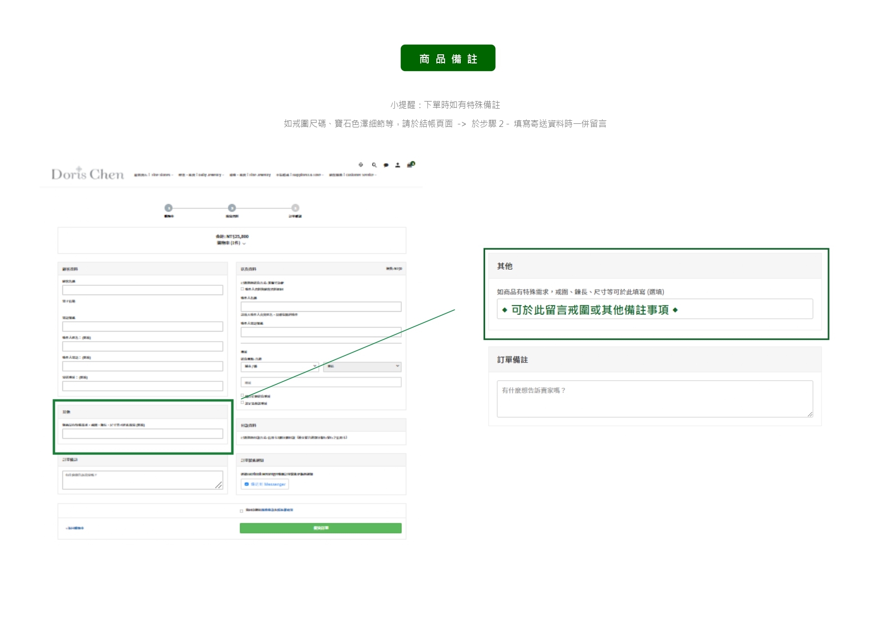Expand the cart summary below NT$25,800 total
890x630 pixels.
click(231, 243)
